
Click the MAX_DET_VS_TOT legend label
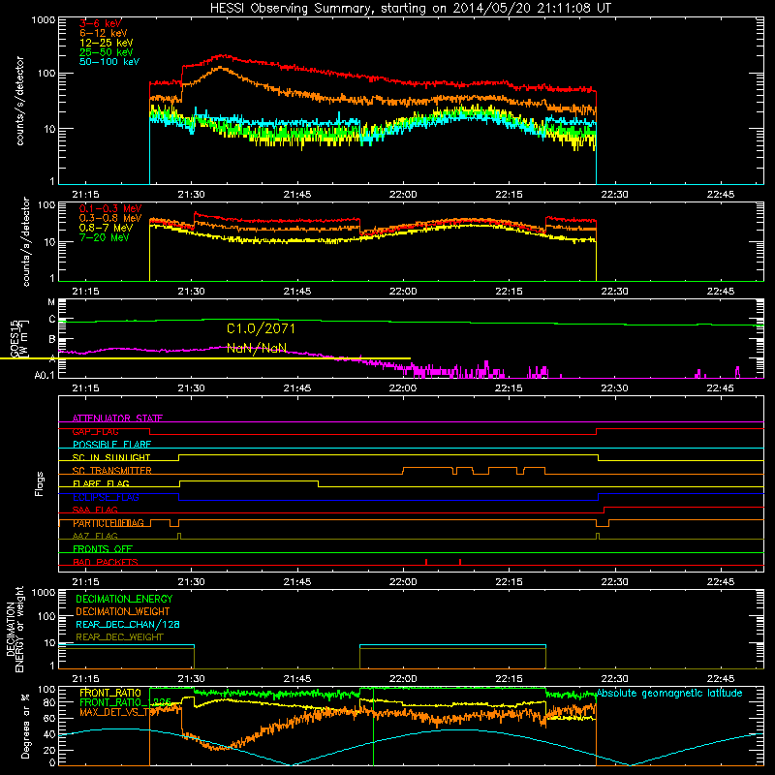[x=119, y=712]
